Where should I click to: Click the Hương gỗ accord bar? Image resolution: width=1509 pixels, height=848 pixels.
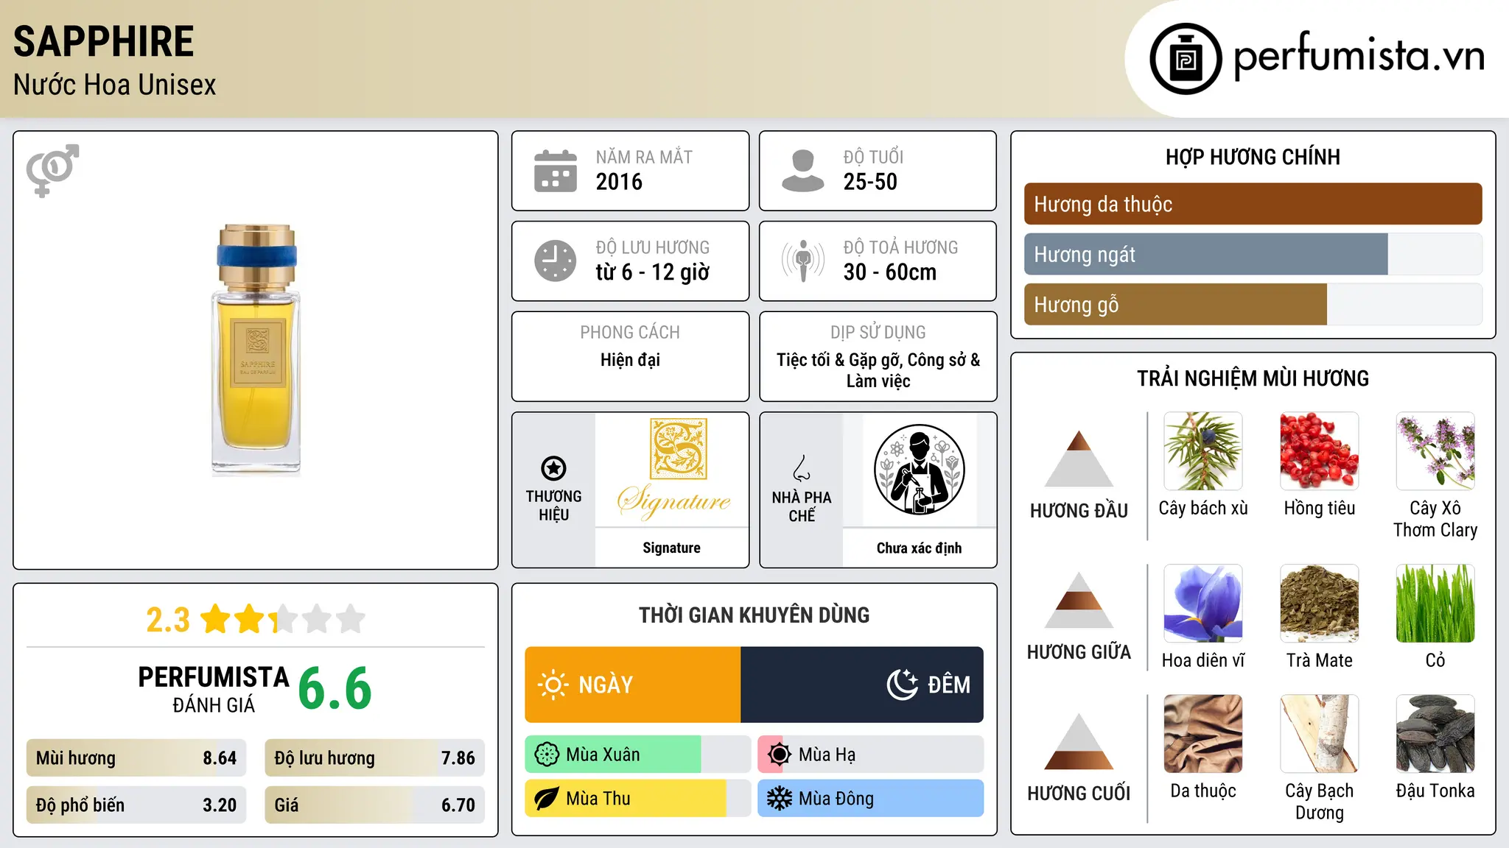(x=1253, y=304)
